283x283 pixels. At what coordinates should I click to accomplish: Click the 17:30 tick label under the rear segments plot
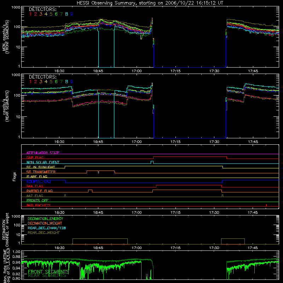[x=214, y=142]
